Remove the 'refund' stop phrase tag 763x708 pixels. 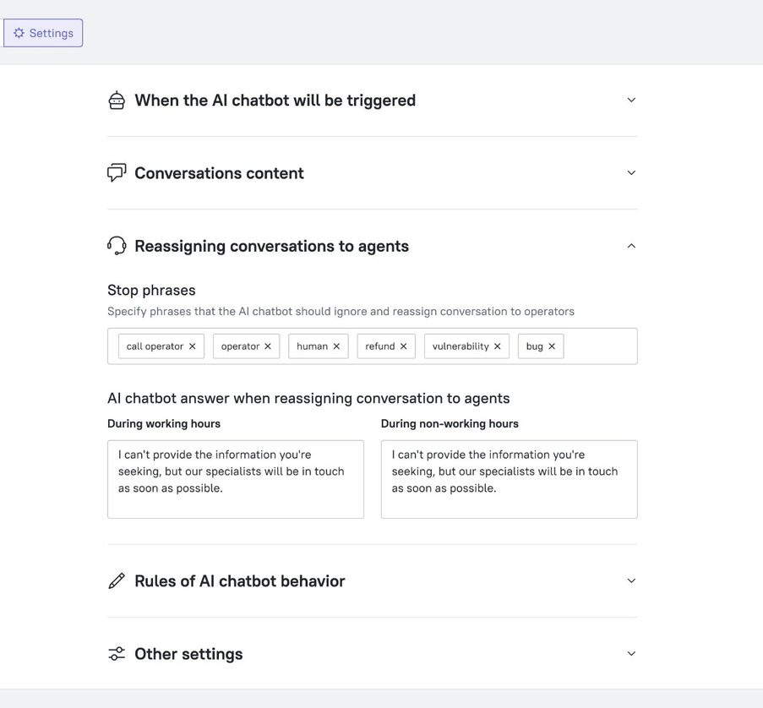[x=404, y=346]
